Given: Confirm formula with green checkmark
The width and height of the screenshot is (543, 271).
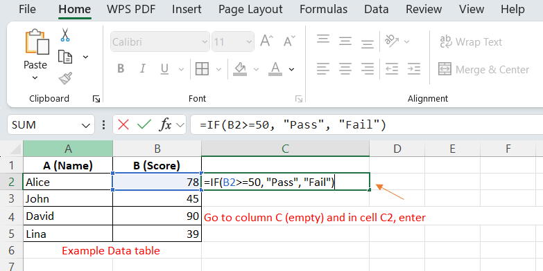Looking at the screenshot, I should click(x=144, y=124).
